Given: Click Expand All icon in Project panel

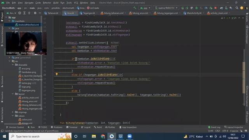Looking at the screenshot, I should click(24, 13).
